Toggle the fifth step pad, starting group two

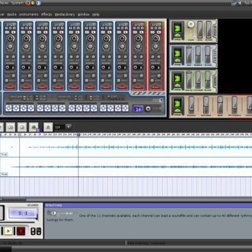[40, 108]
